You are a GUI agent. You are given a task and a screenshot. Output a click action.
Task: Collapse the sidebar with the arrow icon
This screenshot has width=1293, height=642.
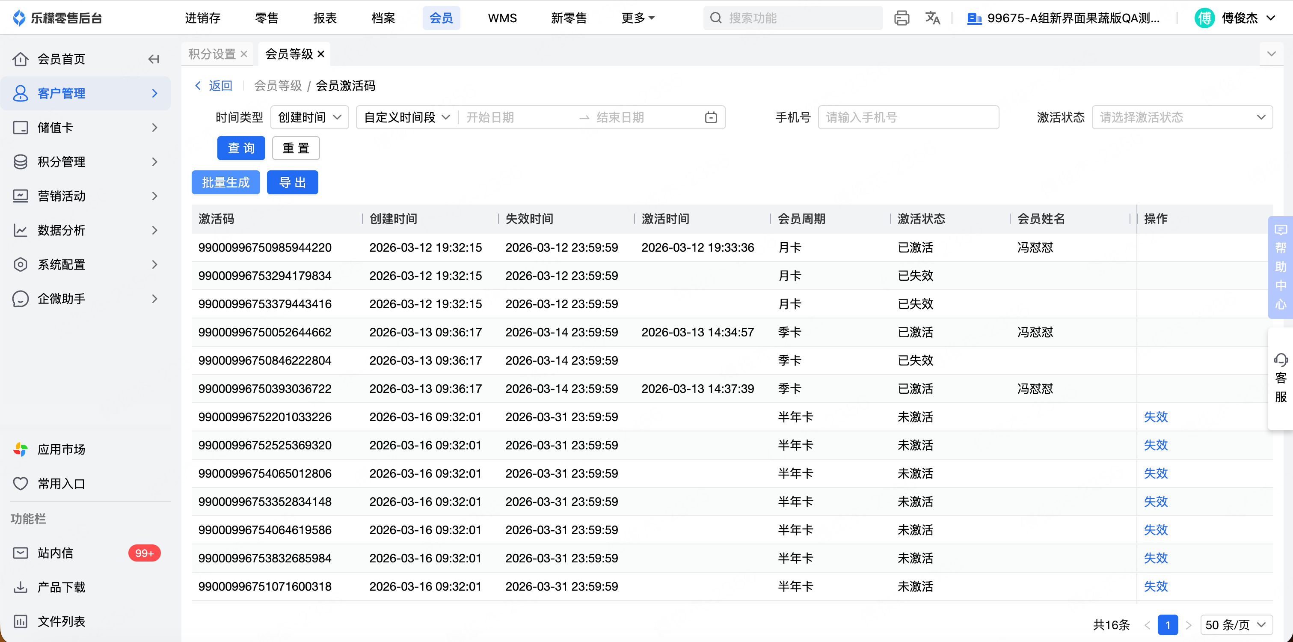point(154,59)
